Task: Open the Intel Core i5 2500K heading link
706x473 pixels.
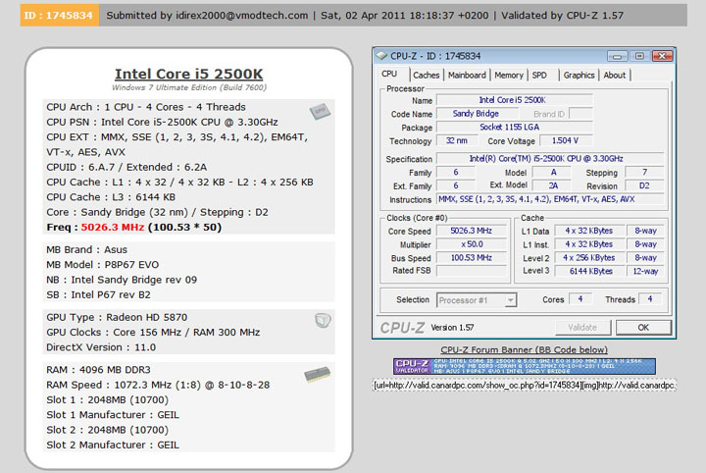Action: (x=188, y=74)
